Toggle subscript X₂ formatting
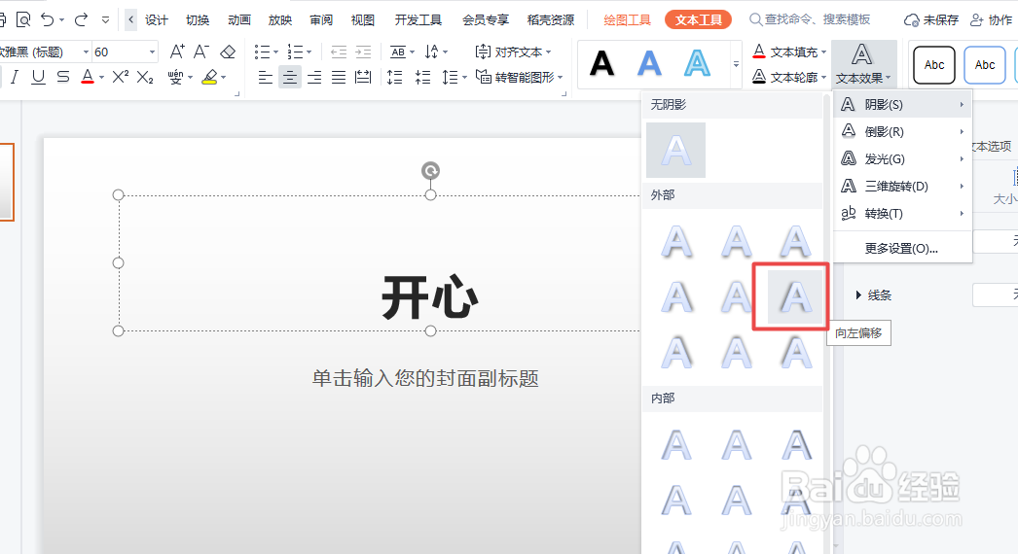 click(x=145, y=78)
